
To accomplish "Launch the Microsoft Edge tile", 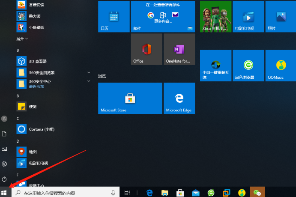I will pyautogui.click(x=179, y=98).
